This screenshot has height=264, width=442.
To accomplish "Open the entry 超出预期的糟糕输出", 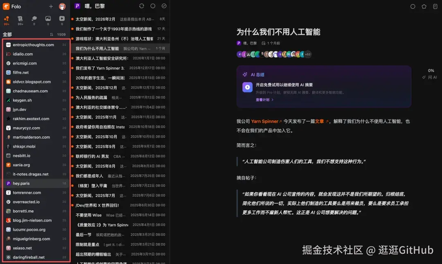I will (x=120, y=254).
